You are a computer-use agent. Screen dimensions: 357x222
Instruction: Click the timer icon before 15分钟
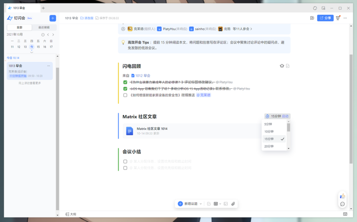pos(267,116)
